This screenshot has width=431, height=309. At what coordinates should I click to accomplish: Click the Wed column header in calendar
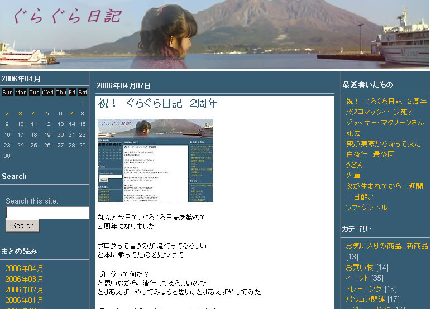tap(47, 92)
